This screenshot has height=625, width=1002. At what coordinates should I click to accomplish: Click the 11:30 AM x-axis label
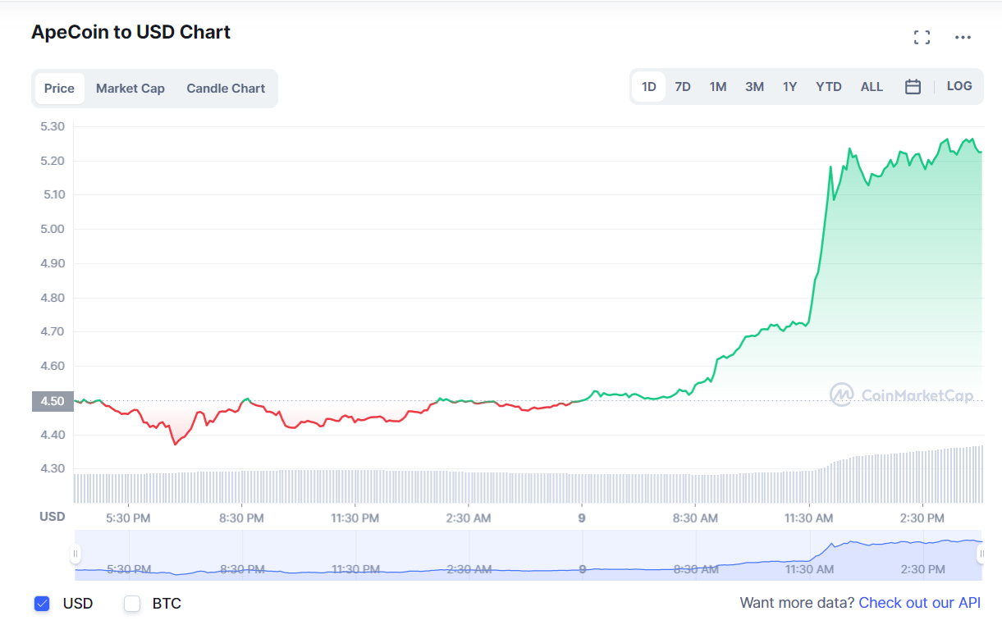pos(809,518)
